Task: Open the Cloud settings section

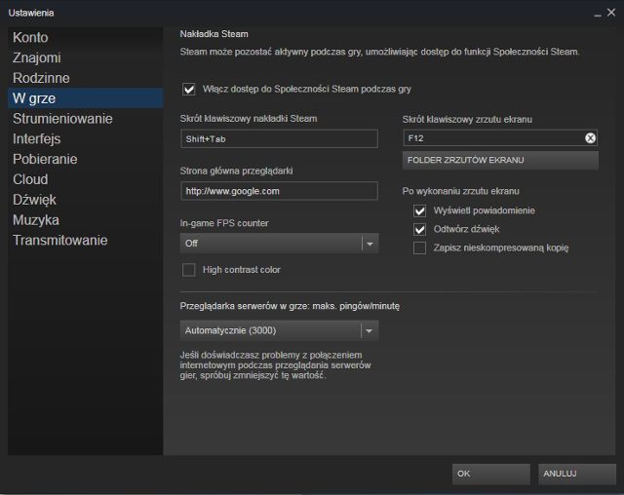Action: [x=85, y=179]
